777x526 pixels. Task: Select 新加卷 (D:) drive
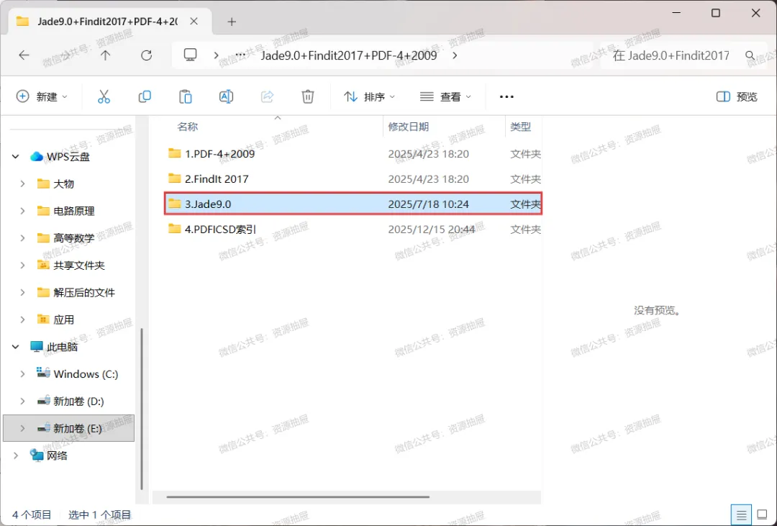[71, 402]
